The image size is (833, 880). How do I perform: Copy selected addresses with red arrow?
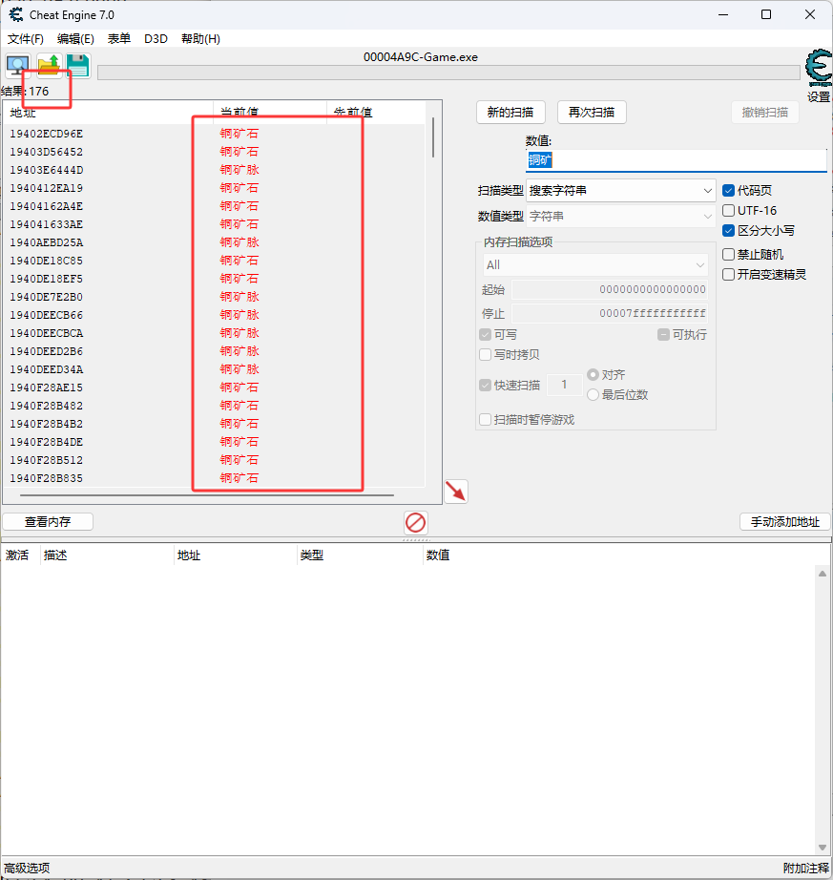coord(456,492)
